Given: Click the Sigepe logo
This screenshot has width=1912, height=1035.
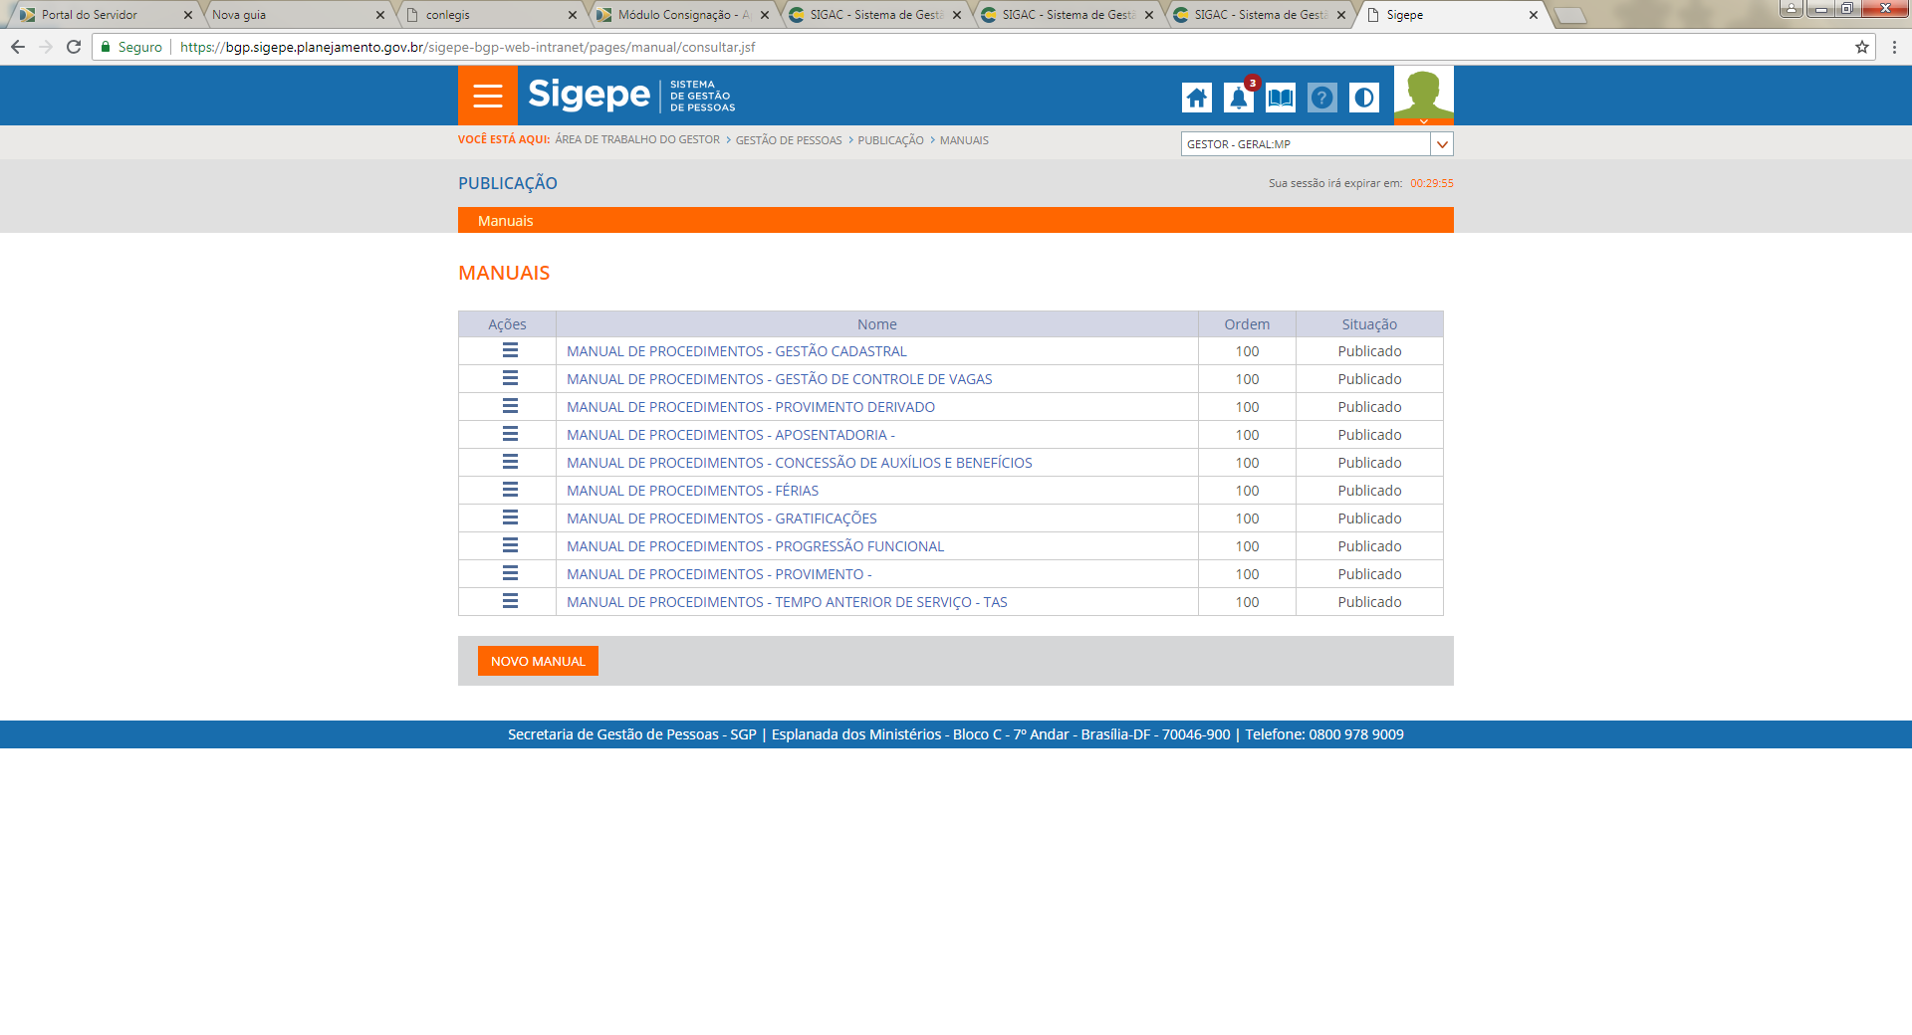Looking at the screenshot, I should [x=631, y=96].
